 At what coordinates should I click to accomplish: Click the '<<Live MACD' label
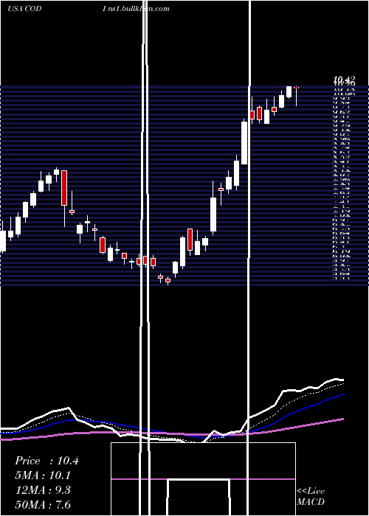(311, 496)
